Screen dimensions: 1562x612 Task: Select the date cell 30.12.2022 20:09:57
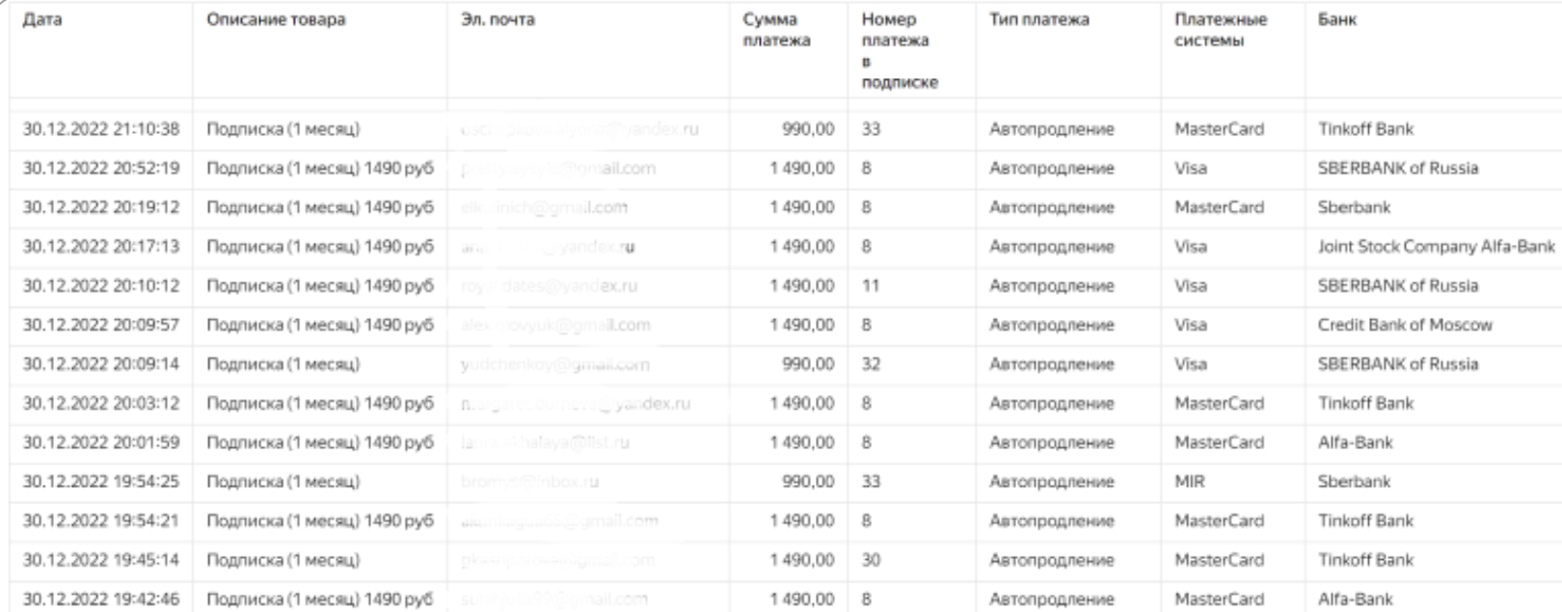pyautogui.click(x=101, y=325)
